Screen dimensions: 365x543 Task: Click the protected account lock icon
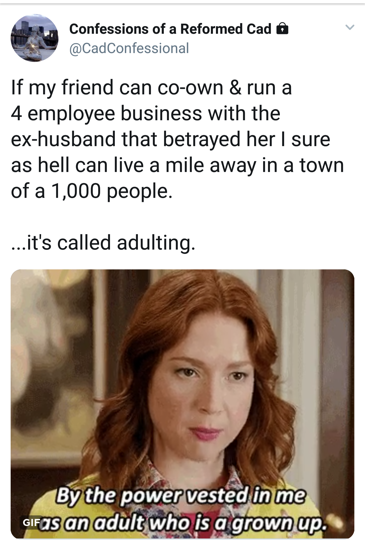click(x=282, y=28)
